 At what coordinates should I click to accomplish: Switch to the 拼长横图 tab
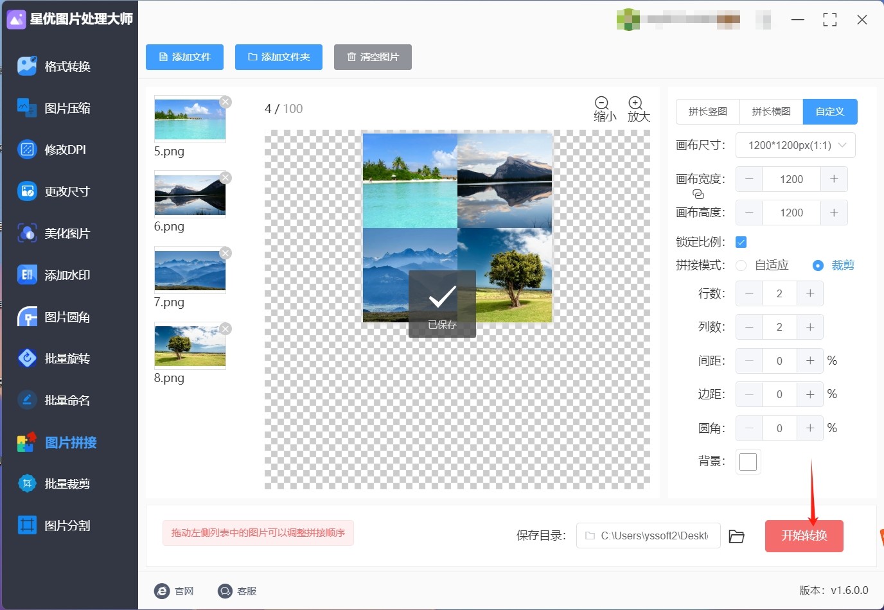tap(771, 112)
